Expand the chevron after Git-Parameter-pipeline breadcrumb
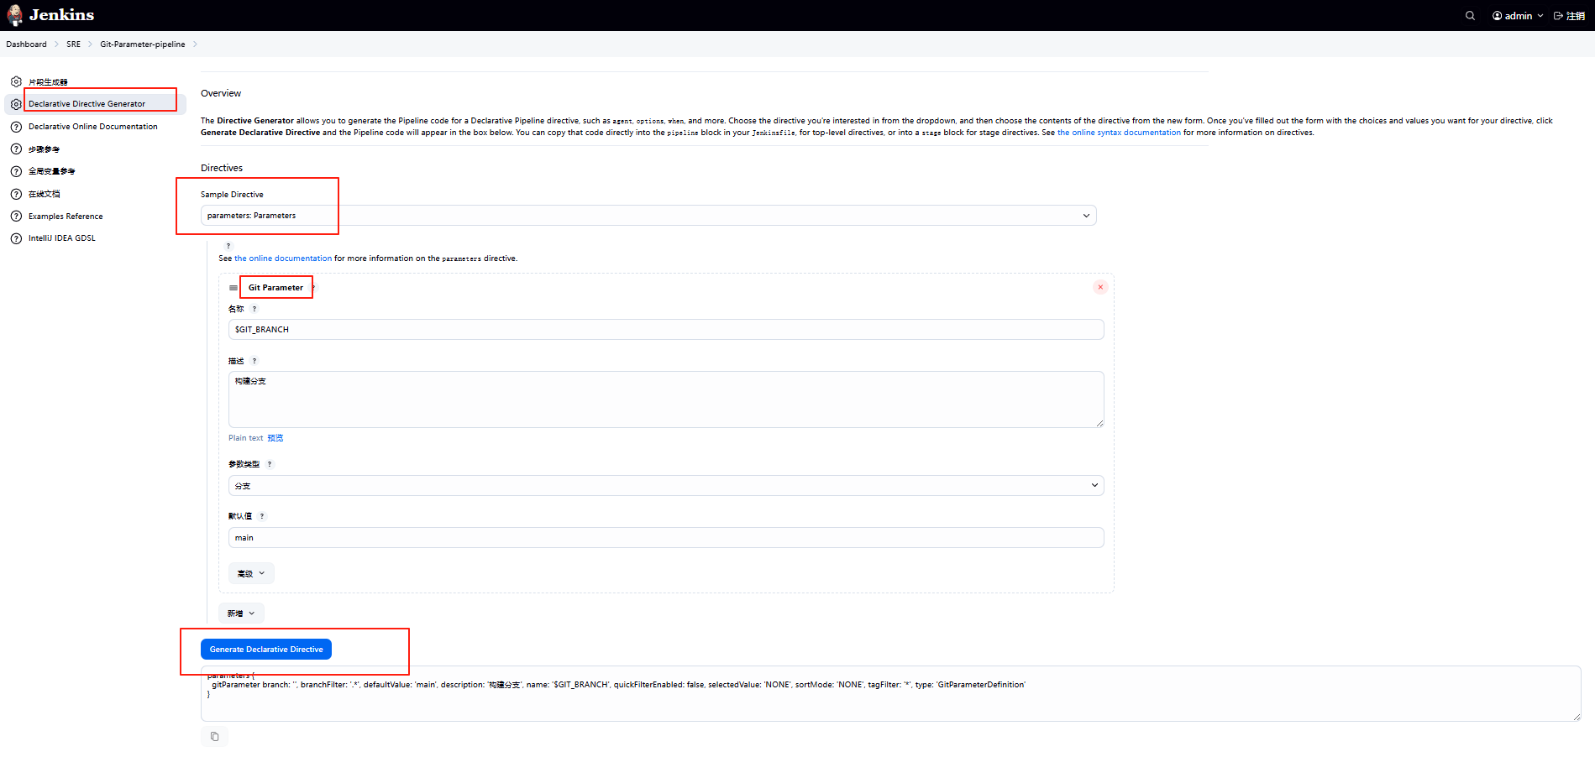 (196, 44)
